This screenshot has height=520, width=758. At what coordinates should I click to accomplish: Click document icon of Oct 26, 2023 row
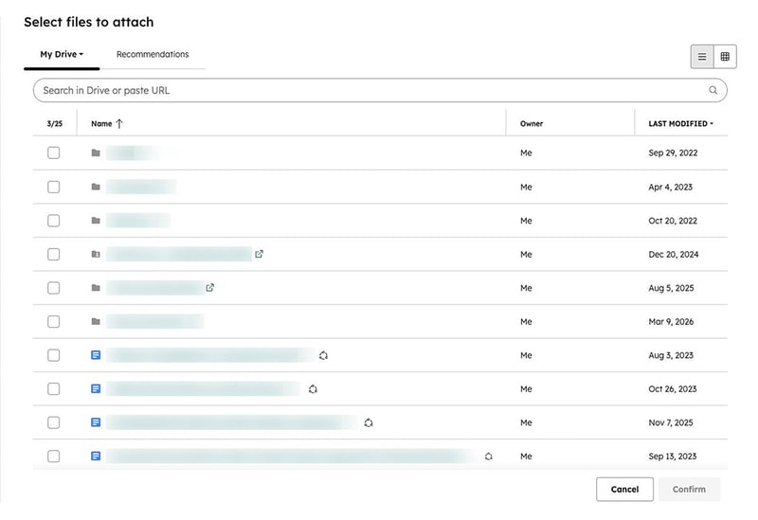tap(96, 388)
